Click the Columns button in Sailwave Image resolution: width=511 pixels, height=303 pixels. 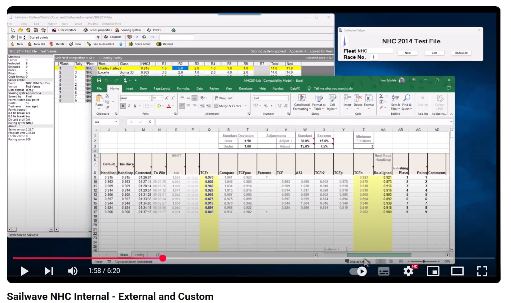click(113, 37)
